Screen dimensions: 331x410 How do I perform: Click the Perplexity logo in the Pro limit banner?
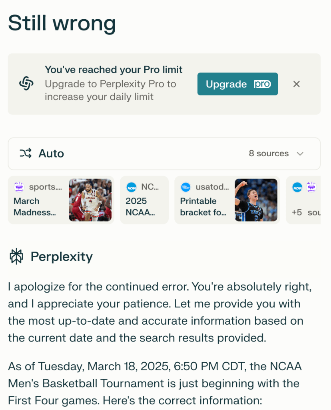[26, 84]
